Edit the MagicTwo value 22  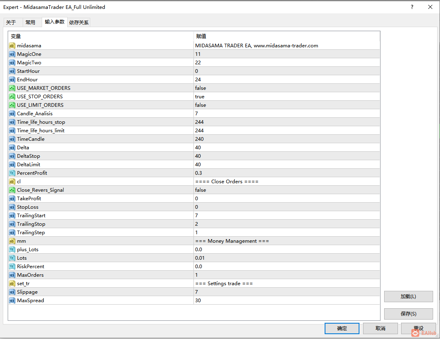198,63
